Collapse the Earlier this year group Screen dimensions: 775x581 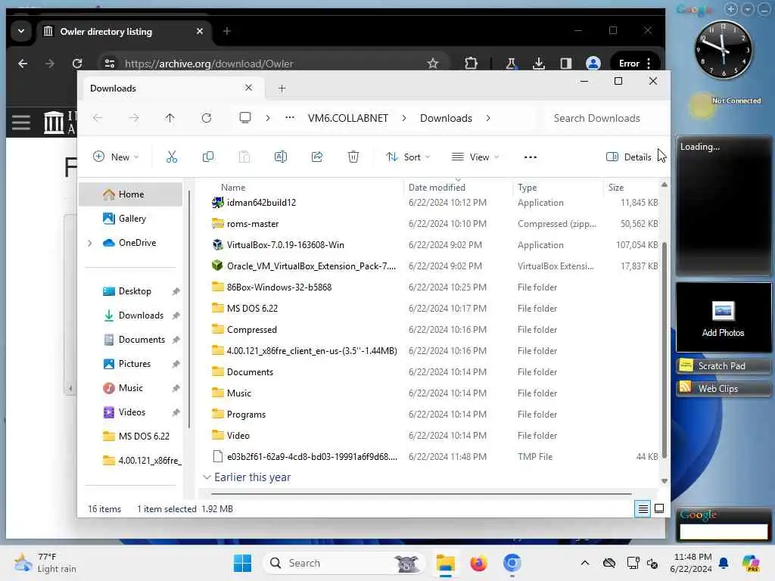click(x=207, y=477)
